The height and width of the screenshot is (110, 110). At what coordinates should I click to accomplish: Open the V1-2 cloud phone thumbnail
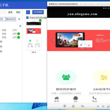pyautogui.click(x=34, y=36)
